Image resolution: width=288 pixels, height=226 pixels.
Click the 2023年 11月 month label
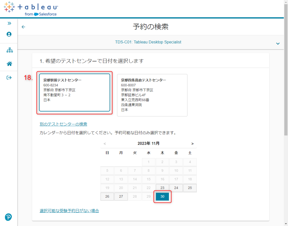[x=148, y=143]
